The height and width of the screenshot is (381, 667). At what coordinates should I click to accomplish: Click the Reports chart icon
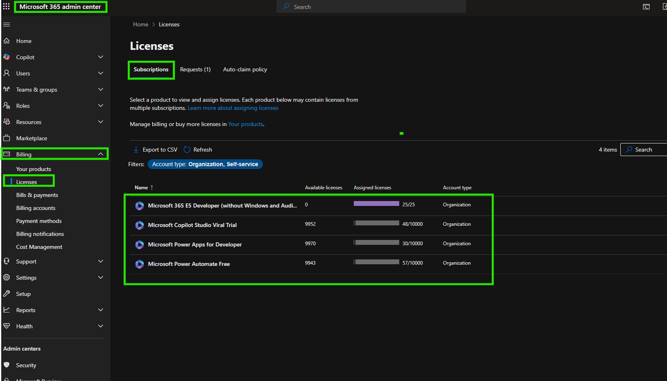coord(6,310)
